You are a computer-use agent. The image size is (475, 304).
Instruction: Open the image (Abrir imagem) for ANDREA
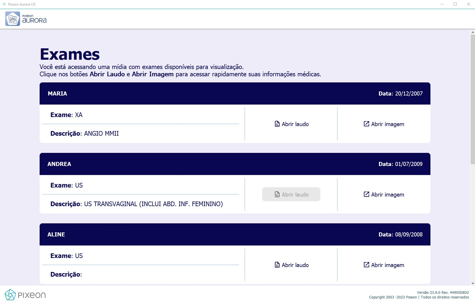tap(384, 194)
